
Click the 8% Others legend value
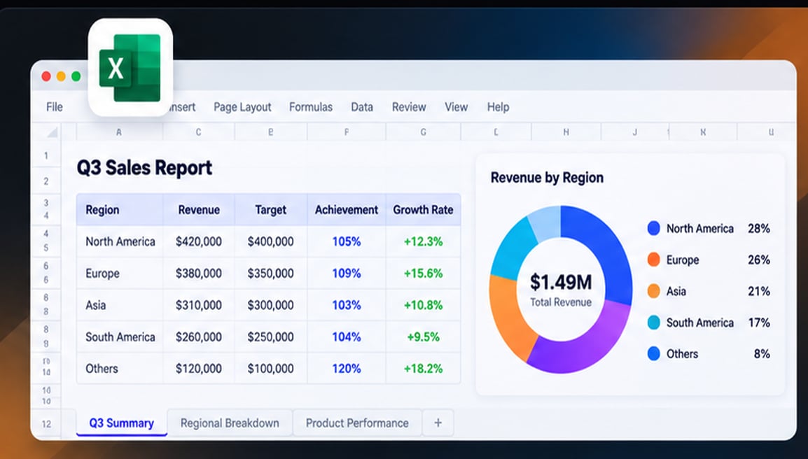coord(762,354)
